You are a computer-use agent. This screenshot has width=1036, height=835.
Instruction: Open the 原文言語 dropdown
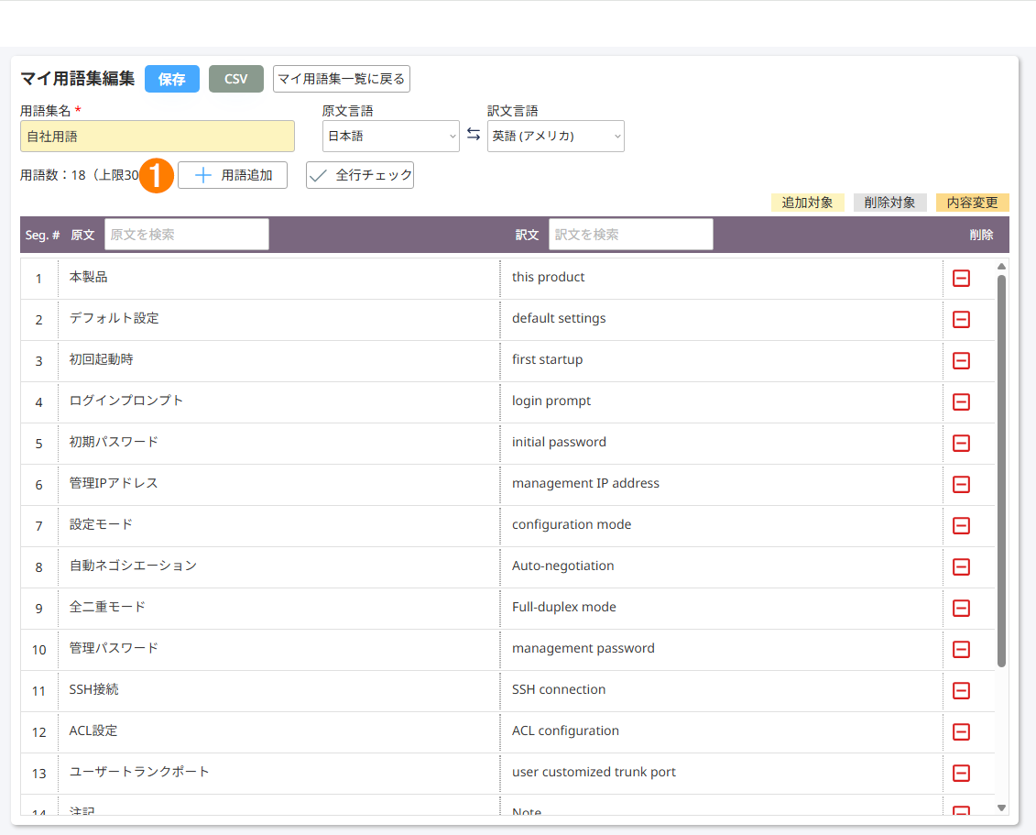click(390, 137)
